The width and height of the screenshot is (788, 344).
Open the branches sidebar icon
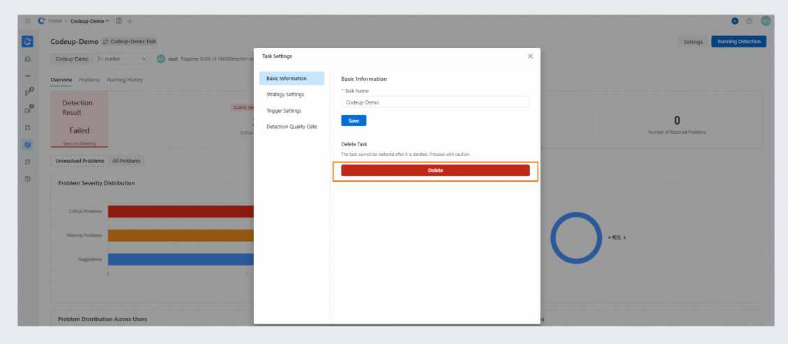coord(29,92)
